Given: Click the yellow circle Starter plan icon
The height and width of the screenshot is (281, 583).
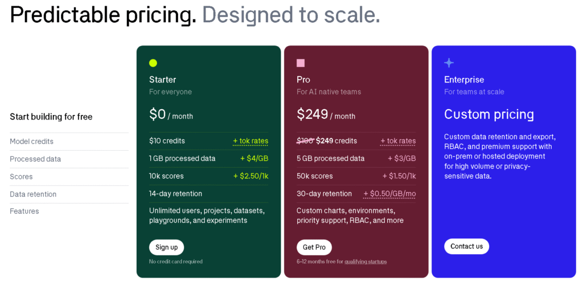Looking at the screenshot, I should [153, 63].
